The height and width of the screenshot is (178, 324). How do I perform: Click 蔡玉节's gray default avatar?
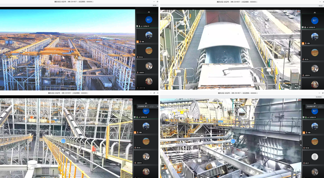click(315, 157)
